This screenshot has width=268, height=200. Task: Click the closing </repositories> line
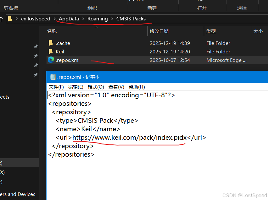tap(71, 154)
